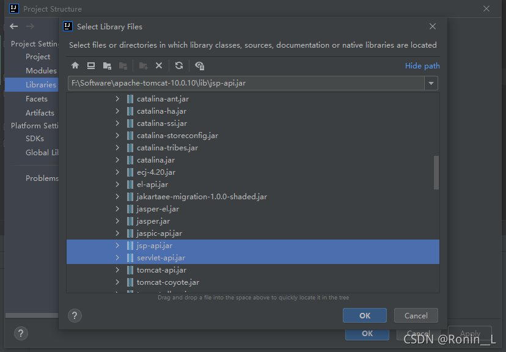Screen dimensions: 506x352
Task: Open Artifacts settings section
Action: [x=40, y=113]
